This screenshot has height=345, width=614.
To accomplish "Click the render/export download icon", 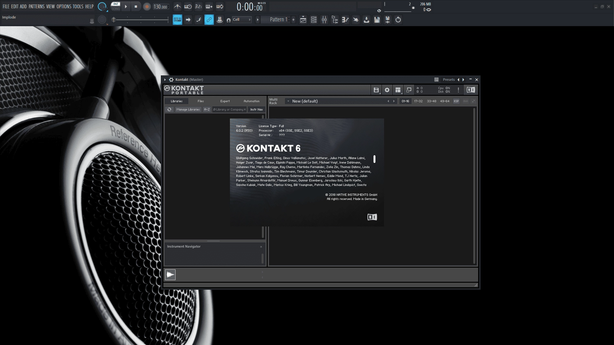I will point(366,20).
